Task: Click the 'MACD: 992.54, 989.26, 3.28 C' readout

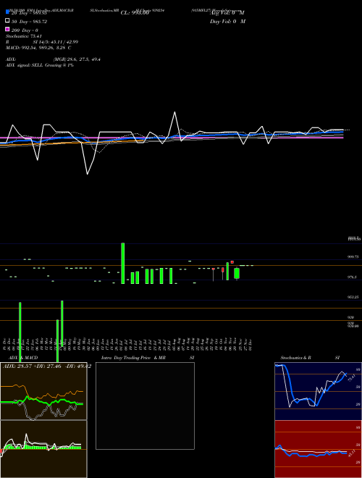Action: coord(38,48)
